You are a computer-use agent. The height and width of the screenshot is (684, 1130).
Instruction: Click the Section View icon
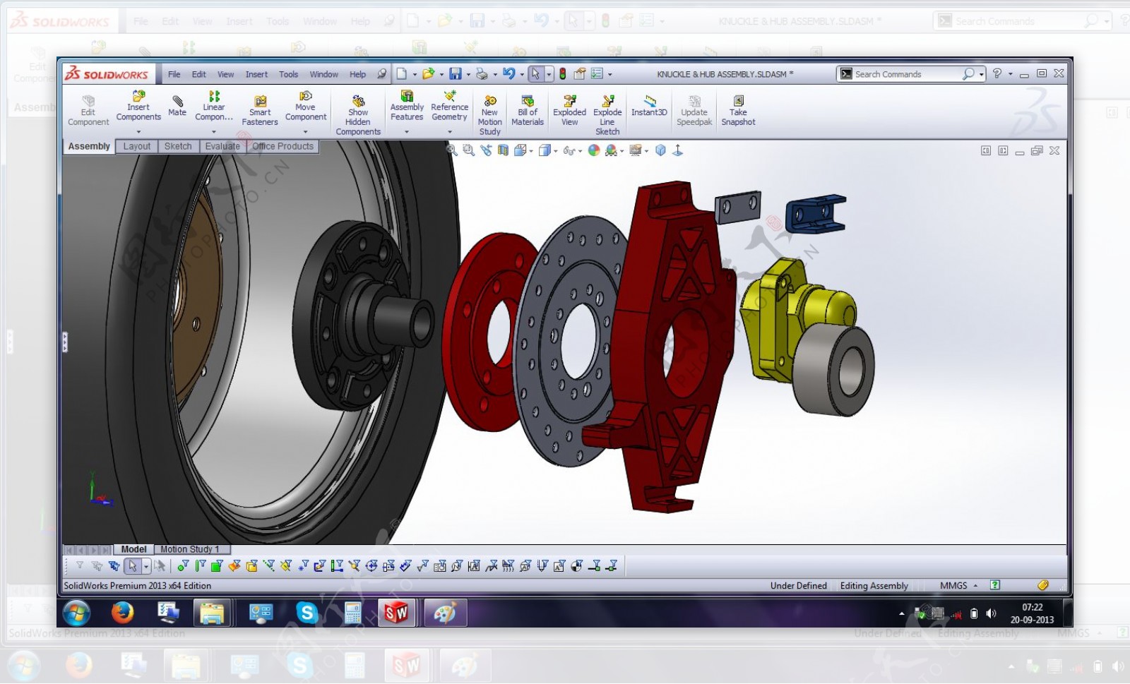(503, 150)
